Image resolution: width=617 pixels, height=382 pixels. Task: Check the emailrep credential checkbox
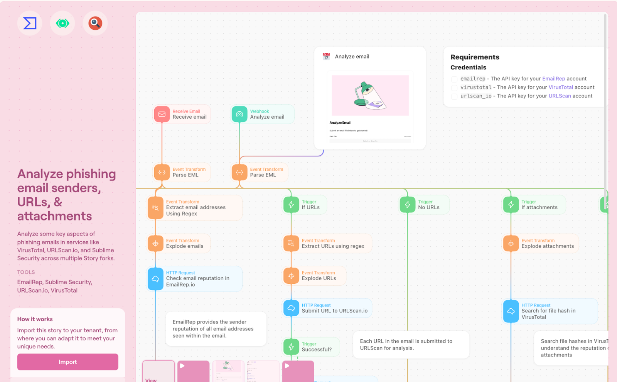(x=454, y=79)
